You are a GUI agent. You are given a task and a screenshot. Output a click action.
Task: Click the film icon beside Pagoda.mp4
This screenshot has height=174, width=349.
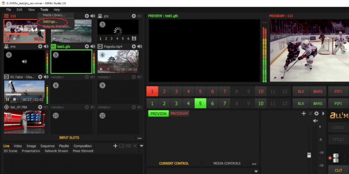point(100,46)
